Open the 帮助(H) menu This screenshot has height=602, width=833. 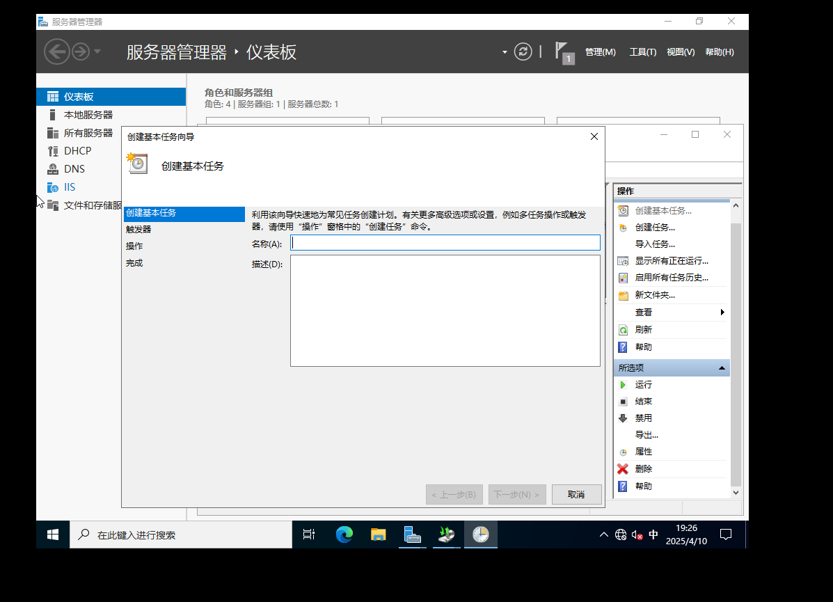pos(720,52)
